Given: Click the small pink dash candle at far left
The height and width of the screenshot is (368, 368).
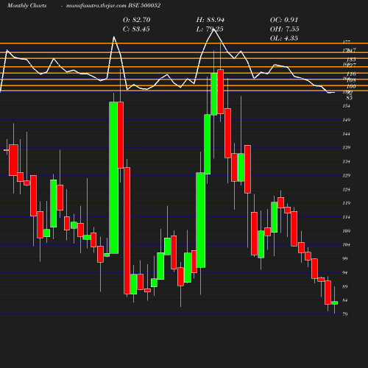Looking at the screenshot, I should [7, 150].
